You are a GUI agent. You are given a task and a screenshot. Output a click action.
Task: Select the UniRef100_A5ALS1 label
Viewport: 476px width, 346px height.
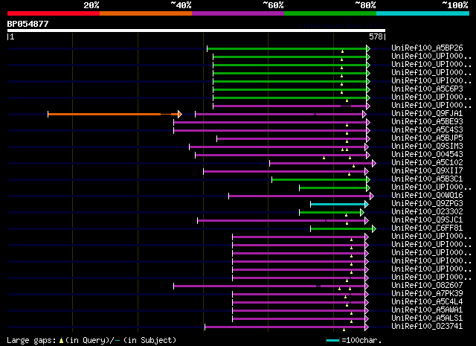(x=427, y=318)
